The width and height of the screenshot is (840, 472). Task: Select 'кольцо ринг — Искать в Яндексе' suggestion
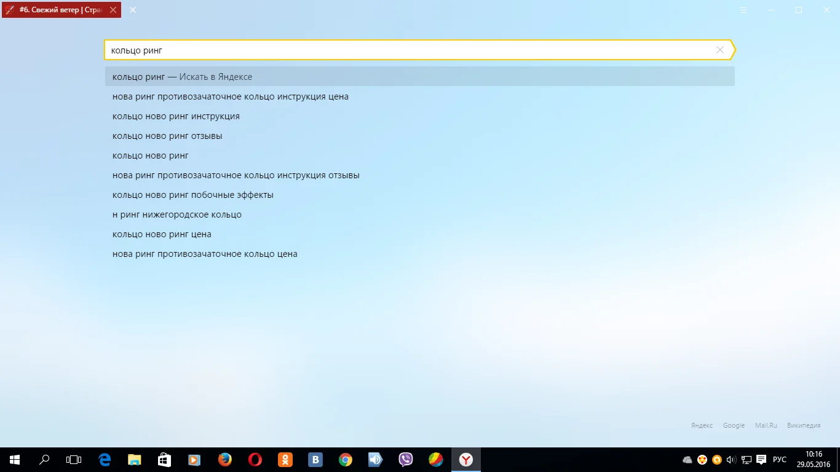pyautogui.click(x=420, y=77)
